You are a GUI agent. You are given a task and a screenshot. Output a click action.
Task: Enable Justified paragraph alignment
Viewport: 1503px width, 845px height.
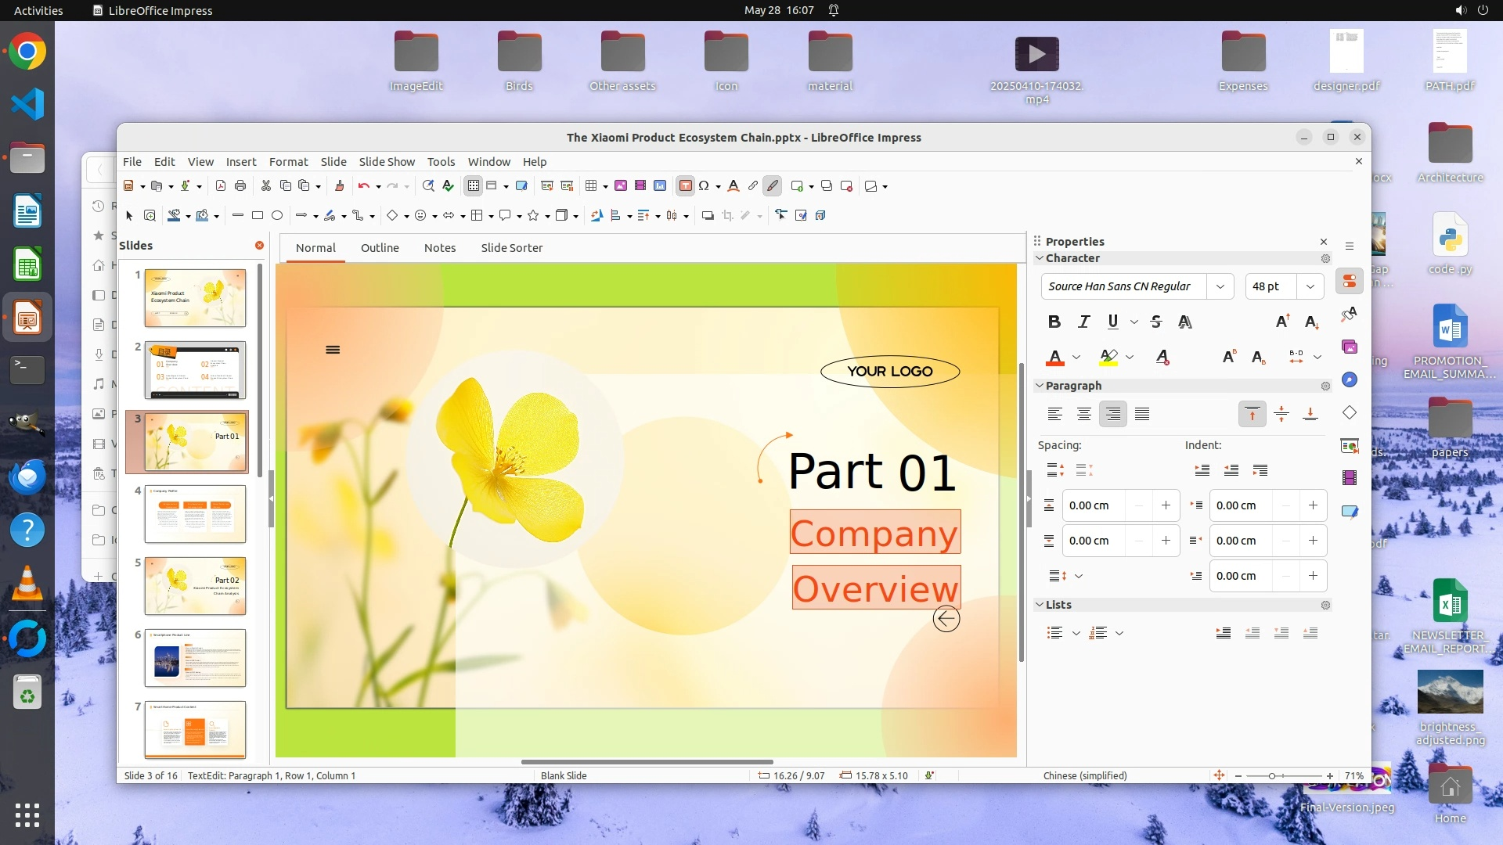tap(1142, 414)
